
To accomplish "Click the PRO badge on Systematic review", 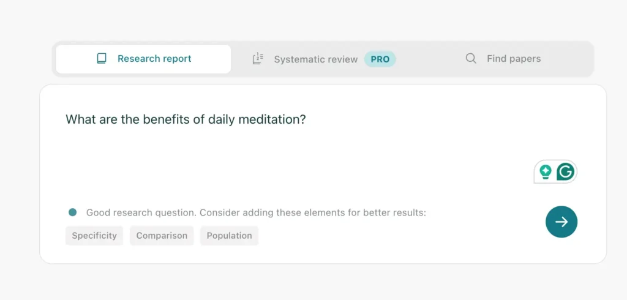I will click(x=380, y=59).
